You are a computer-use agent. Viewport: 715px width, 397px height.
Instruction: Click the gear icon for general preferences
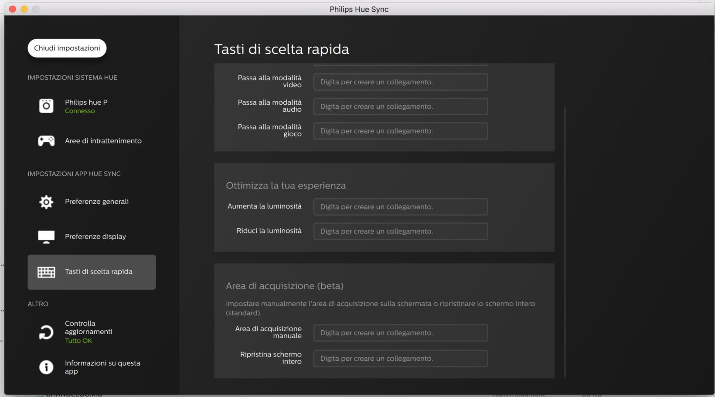[x=46, y=202]
